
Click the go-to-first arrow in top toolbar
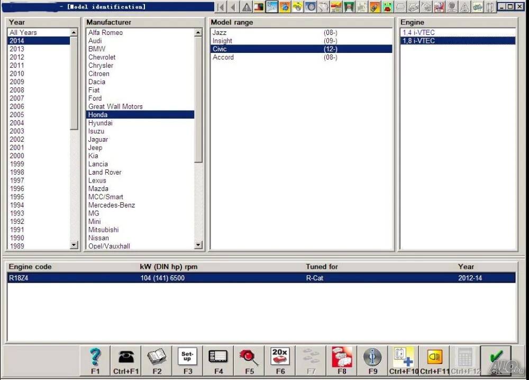221,7
